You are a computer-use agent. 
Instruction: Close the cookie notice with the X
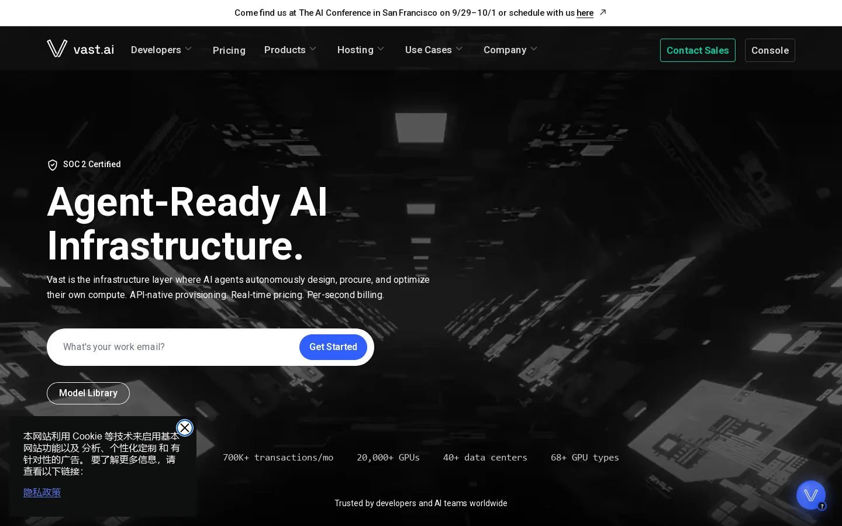pyautogui.click(x=185, y=428)
